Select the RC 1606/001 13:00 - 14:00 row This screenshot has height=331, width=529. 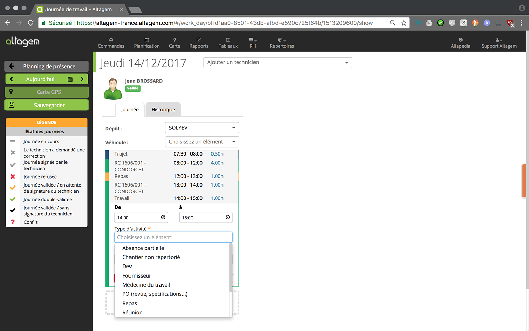tap(172, 188)
